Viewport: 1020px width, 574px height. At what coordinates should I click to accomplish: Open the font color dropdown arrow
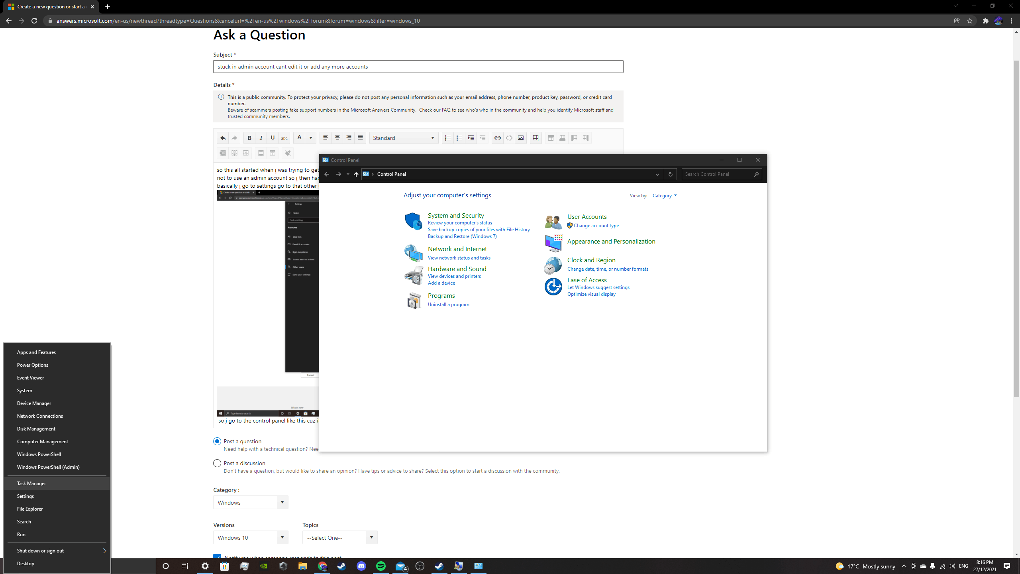coord(311,138)
